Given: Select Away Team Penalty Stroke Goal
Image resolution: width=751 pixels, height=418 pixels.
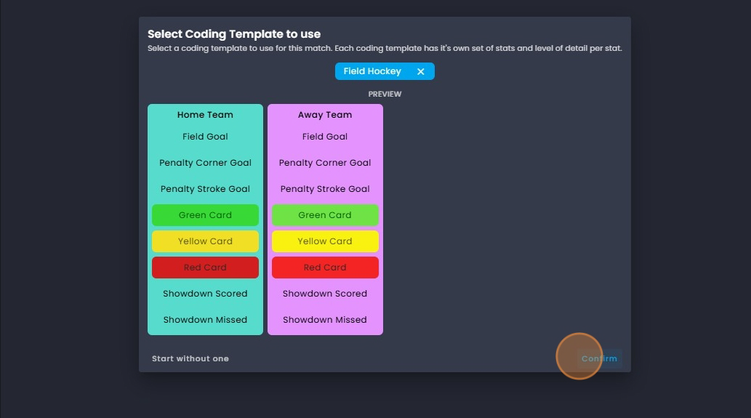Looking at the screenshot, I should 325,189.
